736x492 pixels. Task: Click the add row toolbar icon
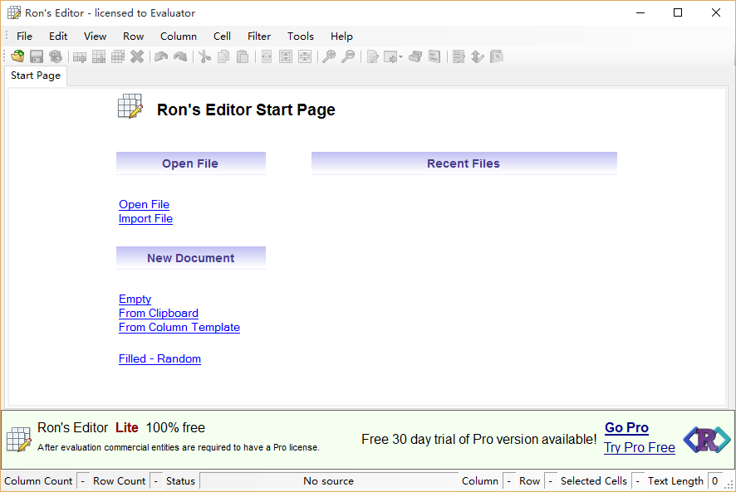tap(99, 56)
